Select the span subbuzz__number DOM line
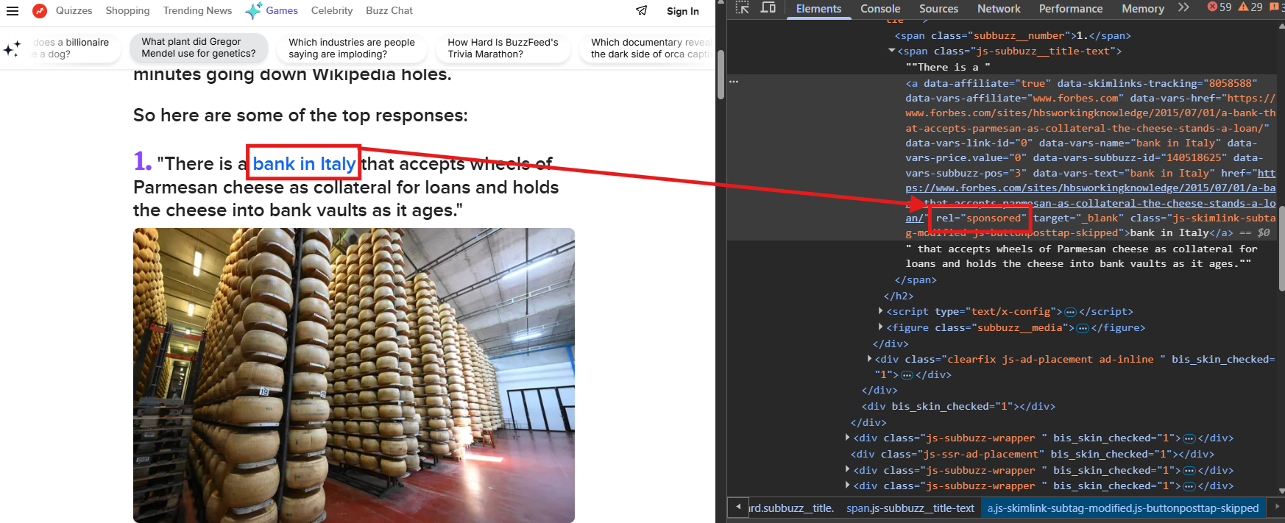Viewport: 1285px width, 523px height. click(1013, 35)
